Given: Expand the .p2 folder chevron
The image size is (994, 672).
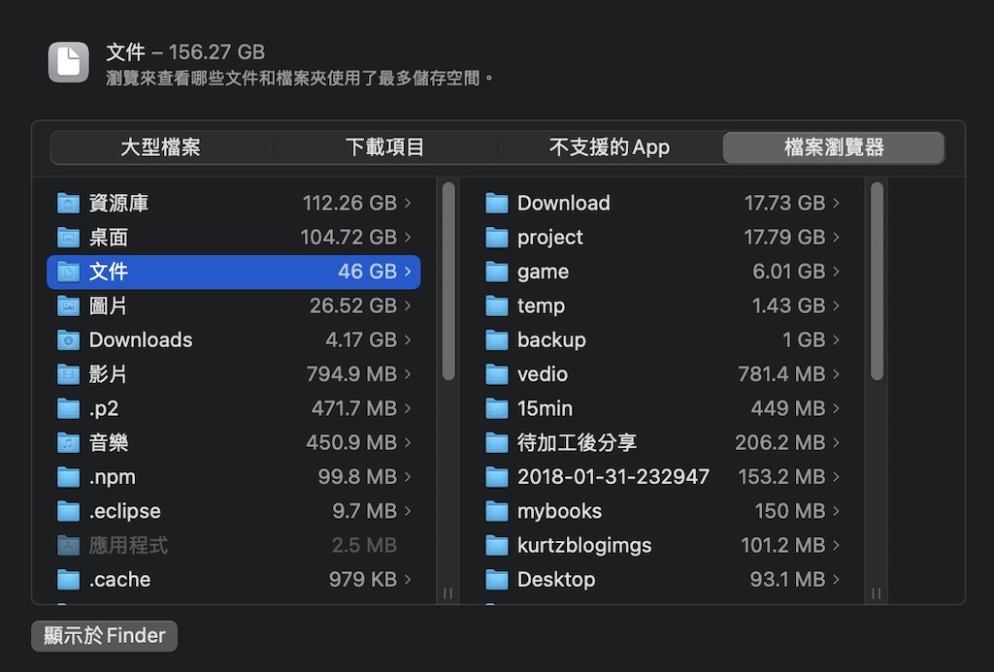Looking at the screenshot, I should (408, 409).
